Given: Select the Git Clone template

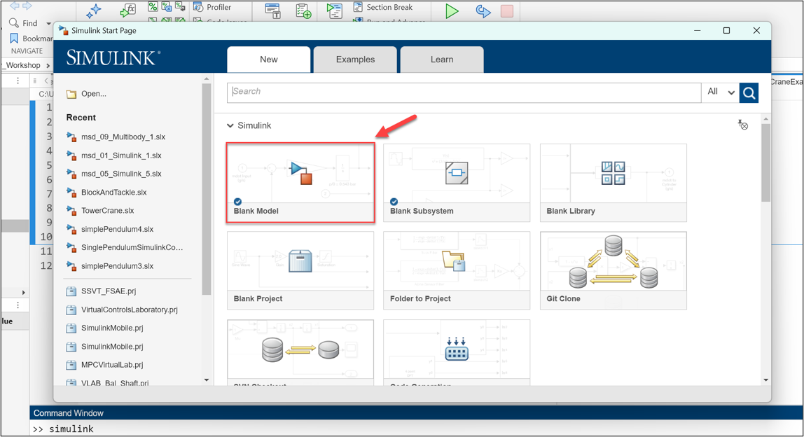Looking at the screenshot, I should tap(613, 270).
